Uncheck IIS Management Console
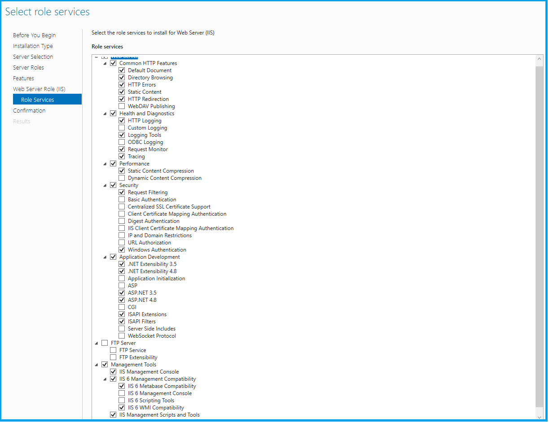The height and width of the screenshot is (422, 549). [x=113, y=372]
